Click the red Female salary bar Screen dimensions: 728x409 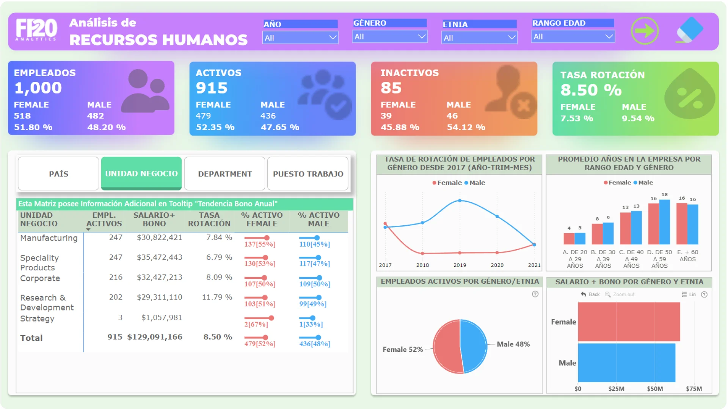point(629,322)
